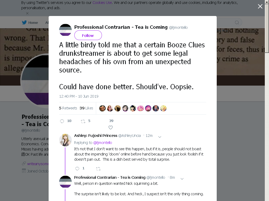269x201 pixels.
Task: Open the Cookies Use link
Action: click(x=102, y=3)
